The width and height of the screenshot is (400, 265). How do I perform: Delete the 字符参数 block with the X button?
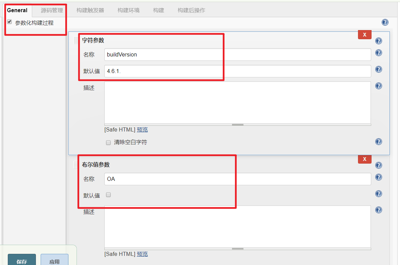pos(364,34)
